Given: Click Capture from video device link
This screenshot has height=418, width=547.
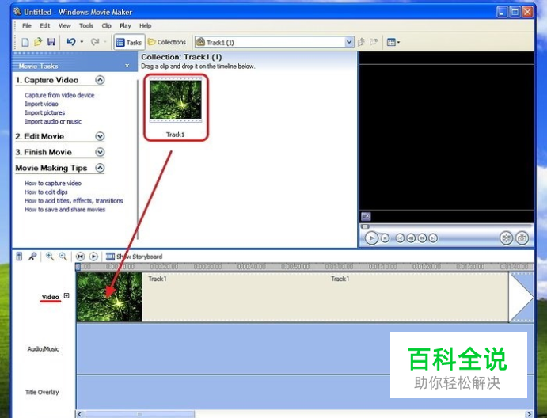Looking at the screenshot, I should click(x=59, y=95).
